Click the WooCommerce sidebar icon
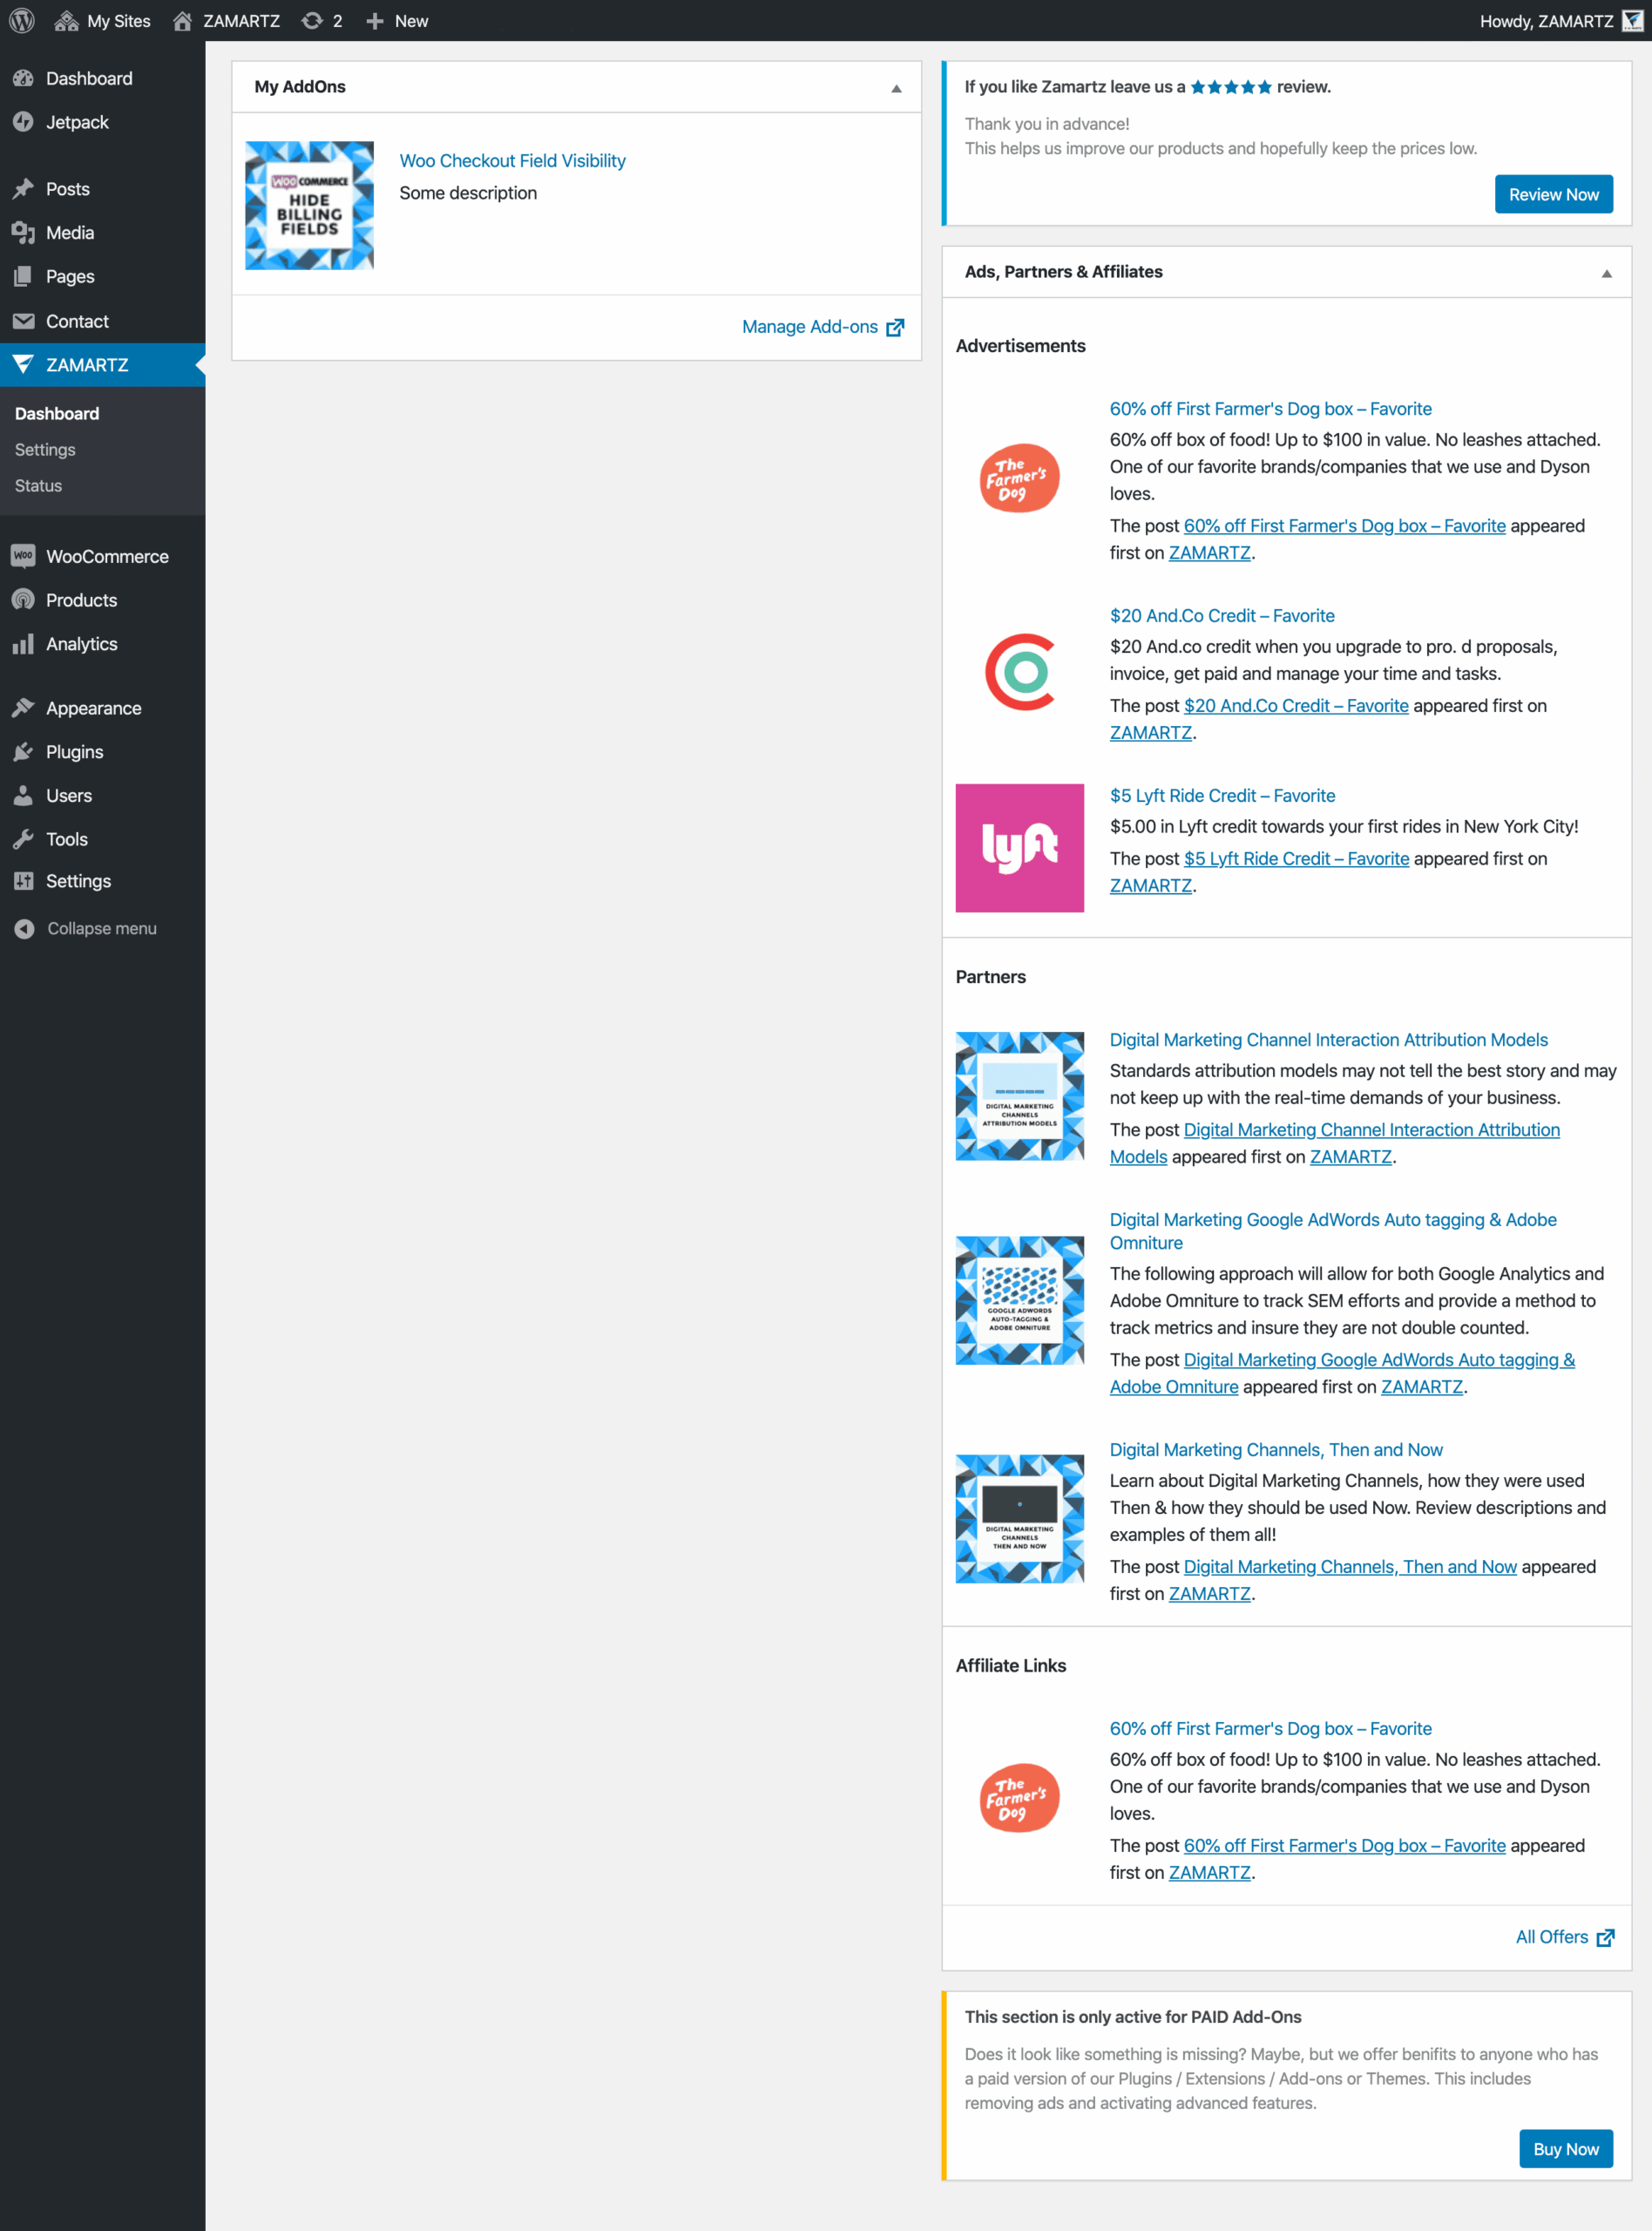This screenshot has height=2231, width=1652. click(x=23, y=556)
